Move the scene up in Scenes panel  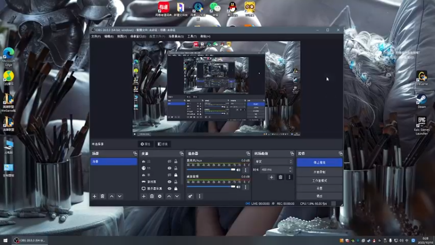pos(111,197)
